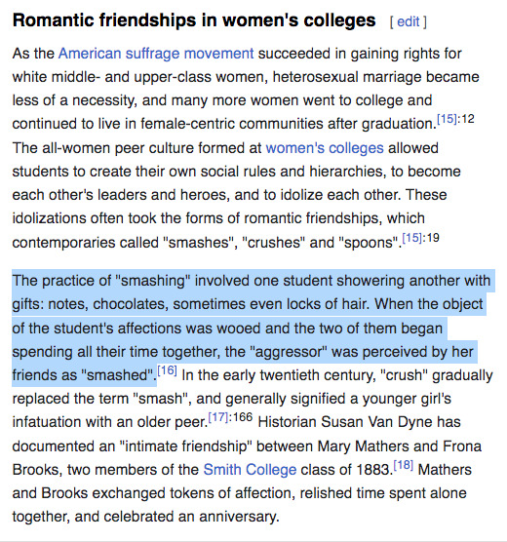Click citation [16] after "smashed"
The image size is (507, 542).
(x=167, y=370)
